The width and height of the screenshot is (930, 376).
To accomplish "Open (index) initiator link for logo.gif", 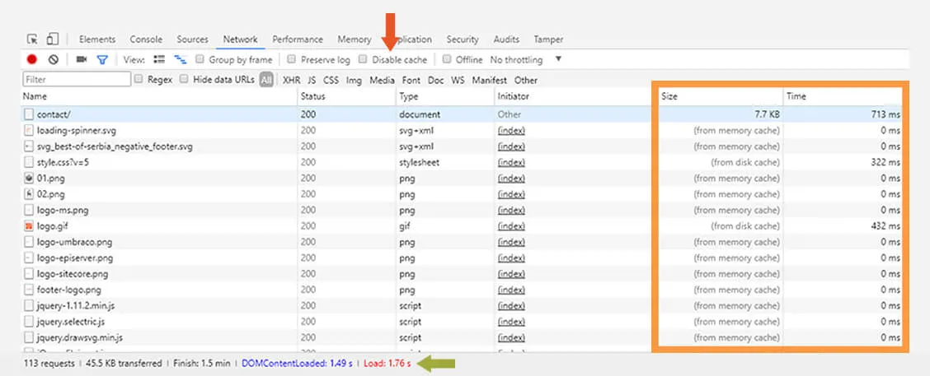I will [511, 226].
